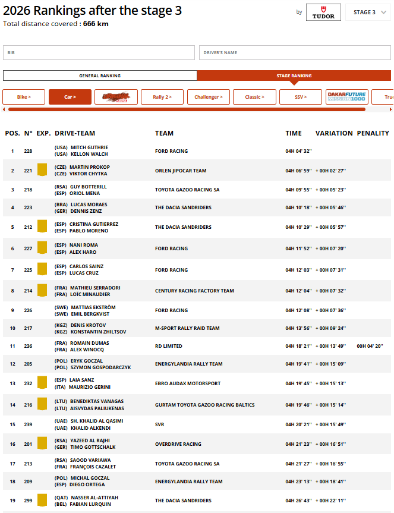Click the 666 km total distance text
Screen dimensions: 394x513
96,24
